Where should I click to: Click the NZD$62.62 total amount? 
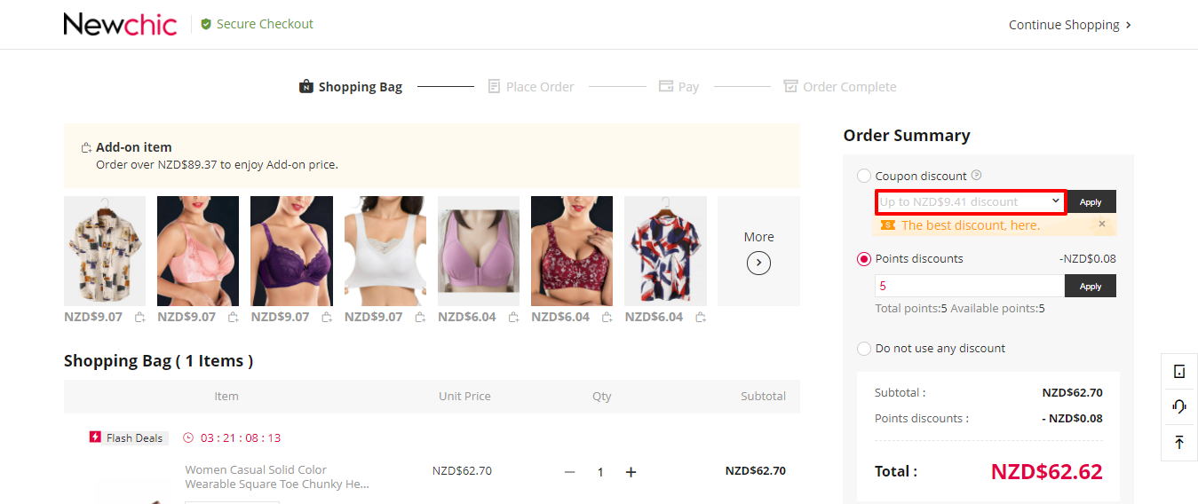point(1047,471)
